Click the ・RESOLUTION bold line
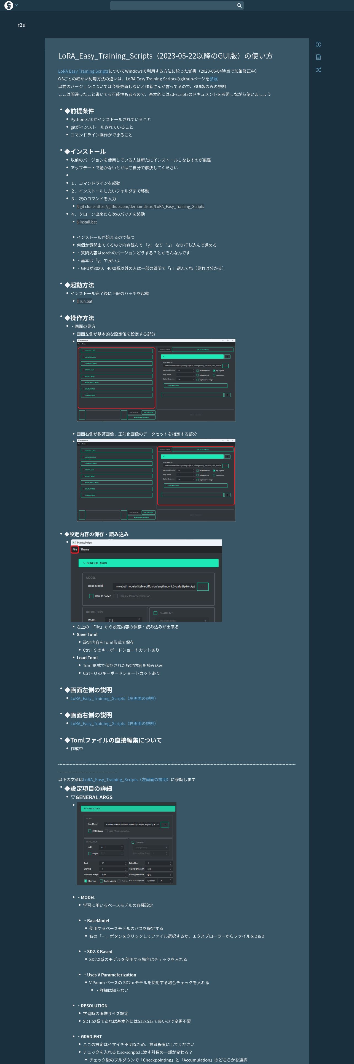 coord(92,1006)
